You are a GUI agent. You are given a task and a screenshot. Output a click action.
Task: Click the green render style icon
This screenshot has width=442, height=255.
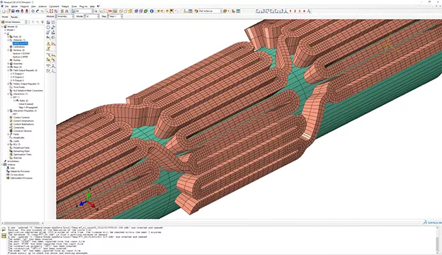146,11
